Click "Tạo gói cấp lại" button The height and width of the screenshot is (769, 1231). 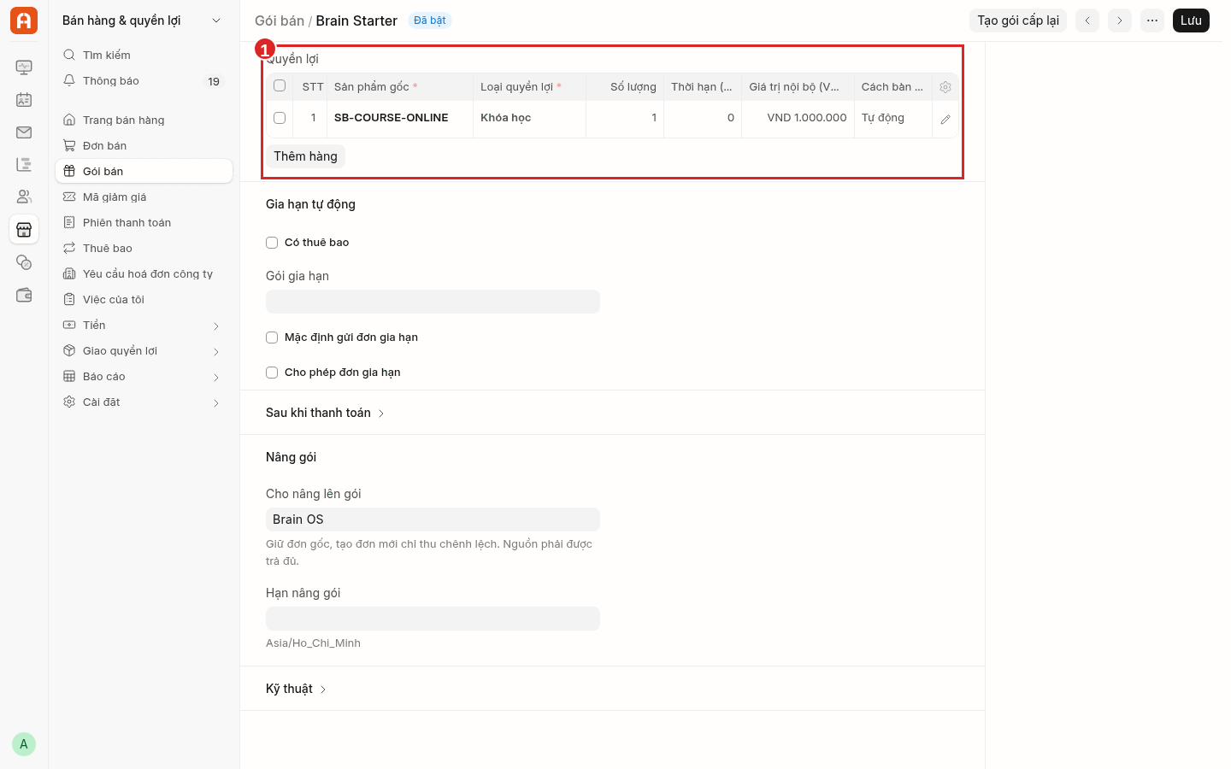click(1018, 21)
